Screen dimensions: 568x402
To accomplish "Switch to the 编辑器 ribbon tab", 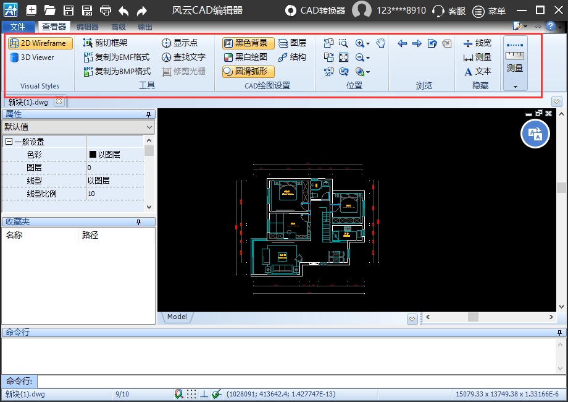I will point(87,27).
